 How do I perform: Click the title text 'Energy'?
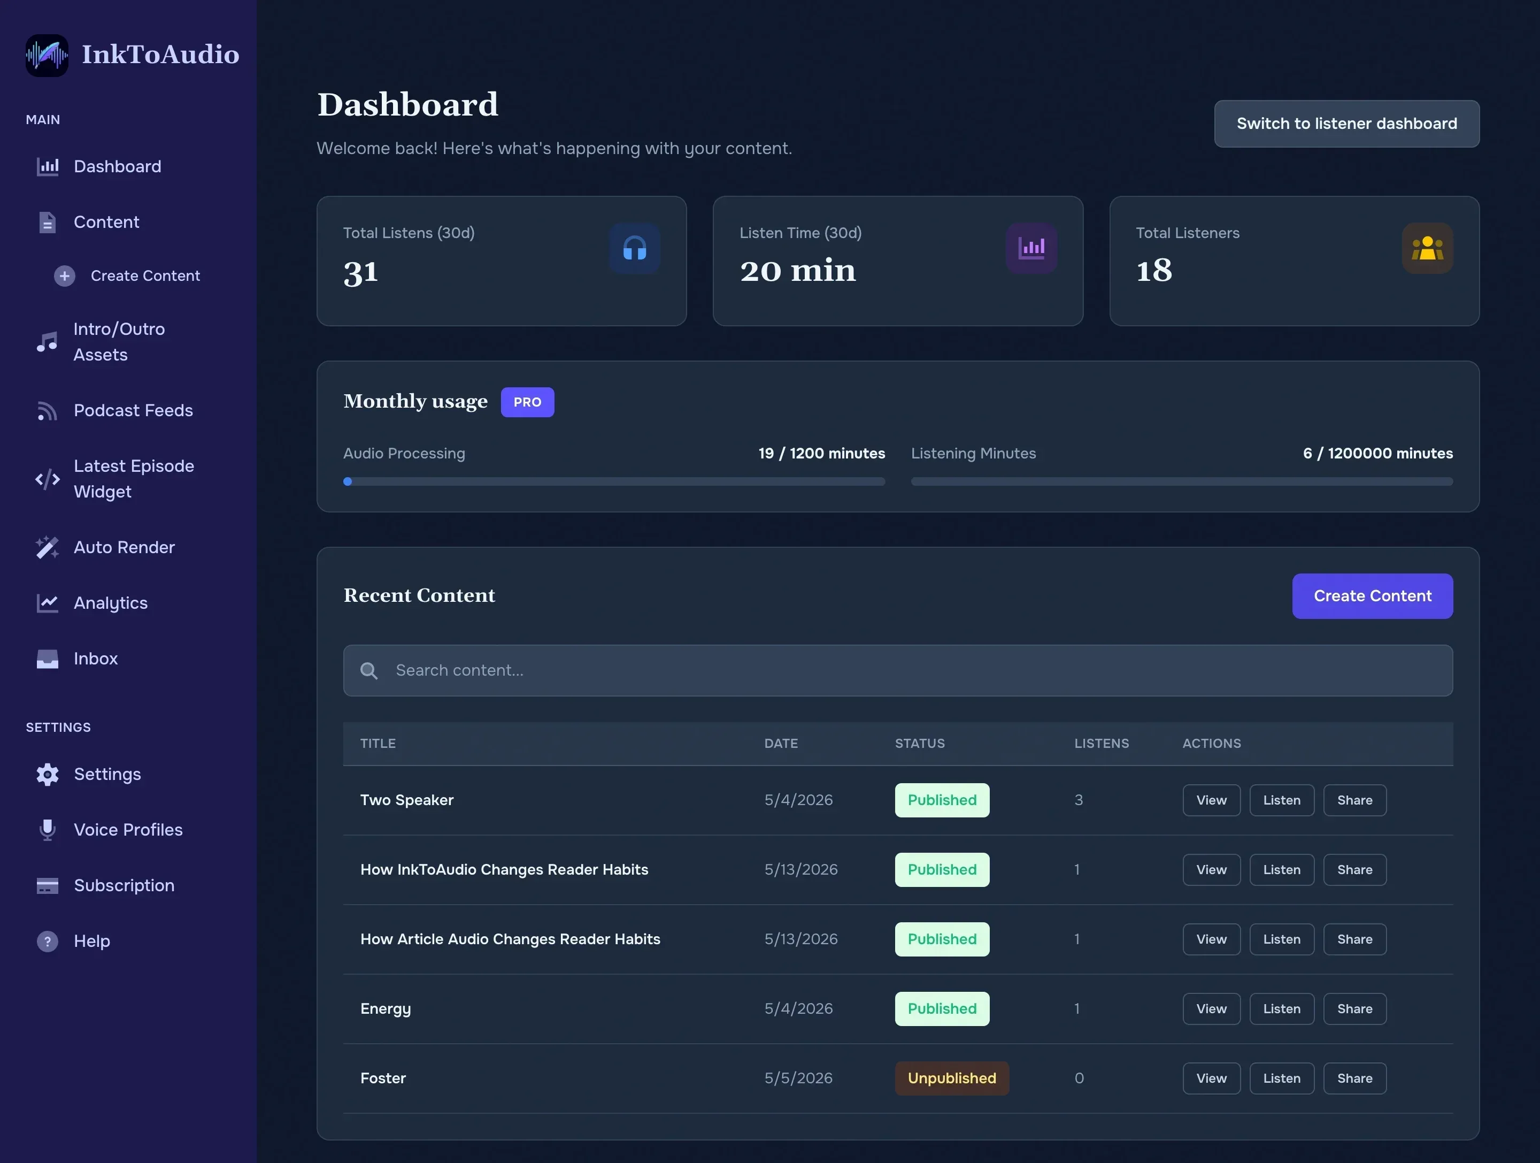pos(386,1010)
